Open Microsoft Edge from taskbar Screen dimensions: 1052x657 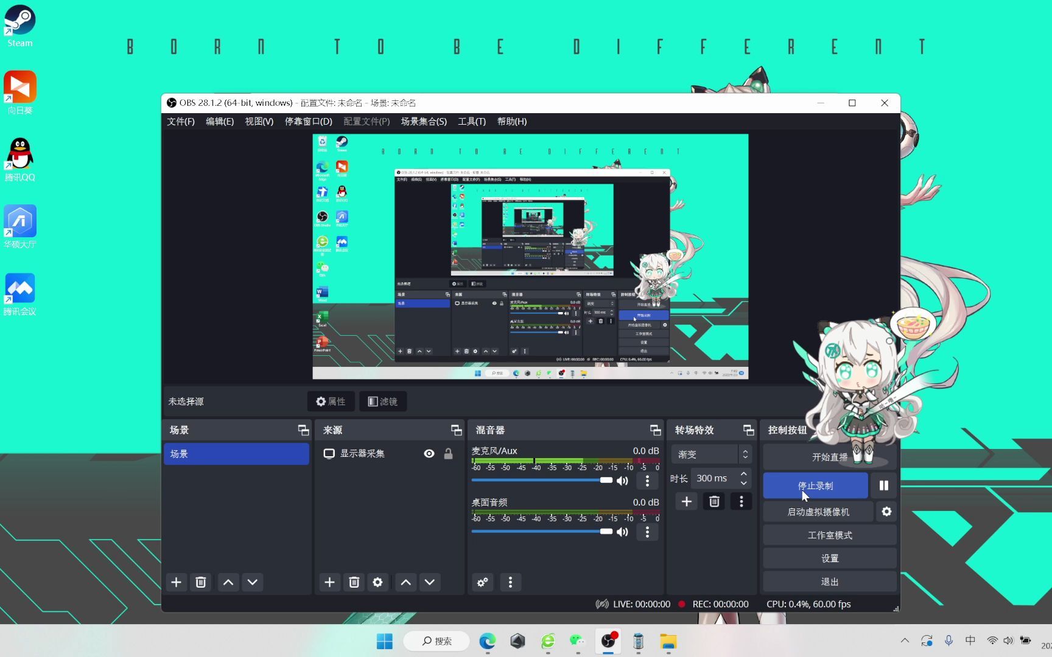[x=487, y=641]
